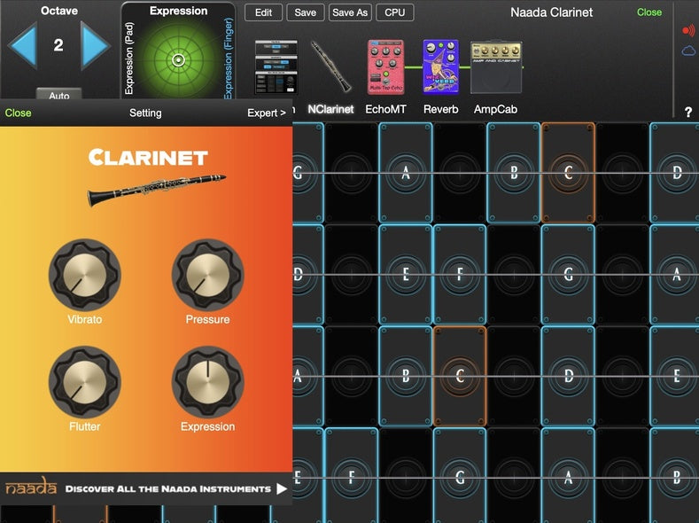Click the blue cloud icon
Viewport: 699px width, 523px height.
[688, 51]
